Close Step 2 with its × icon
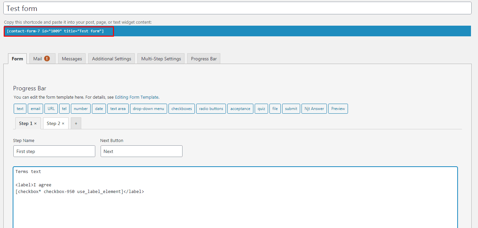Viewport: 478px width, 228px height. (x=63, y=124)
